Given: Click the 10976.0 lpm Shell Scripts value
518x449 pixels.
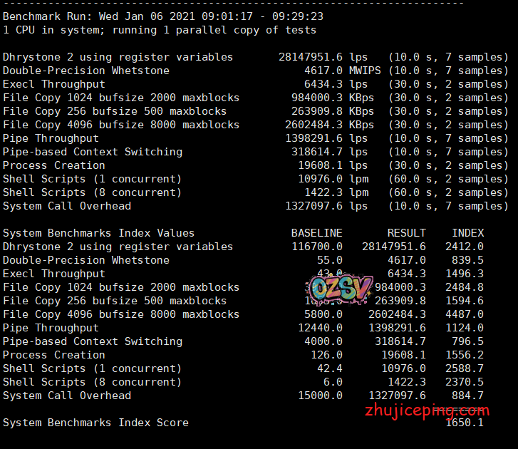Looking at the screenshot, I should click(333, 179).
